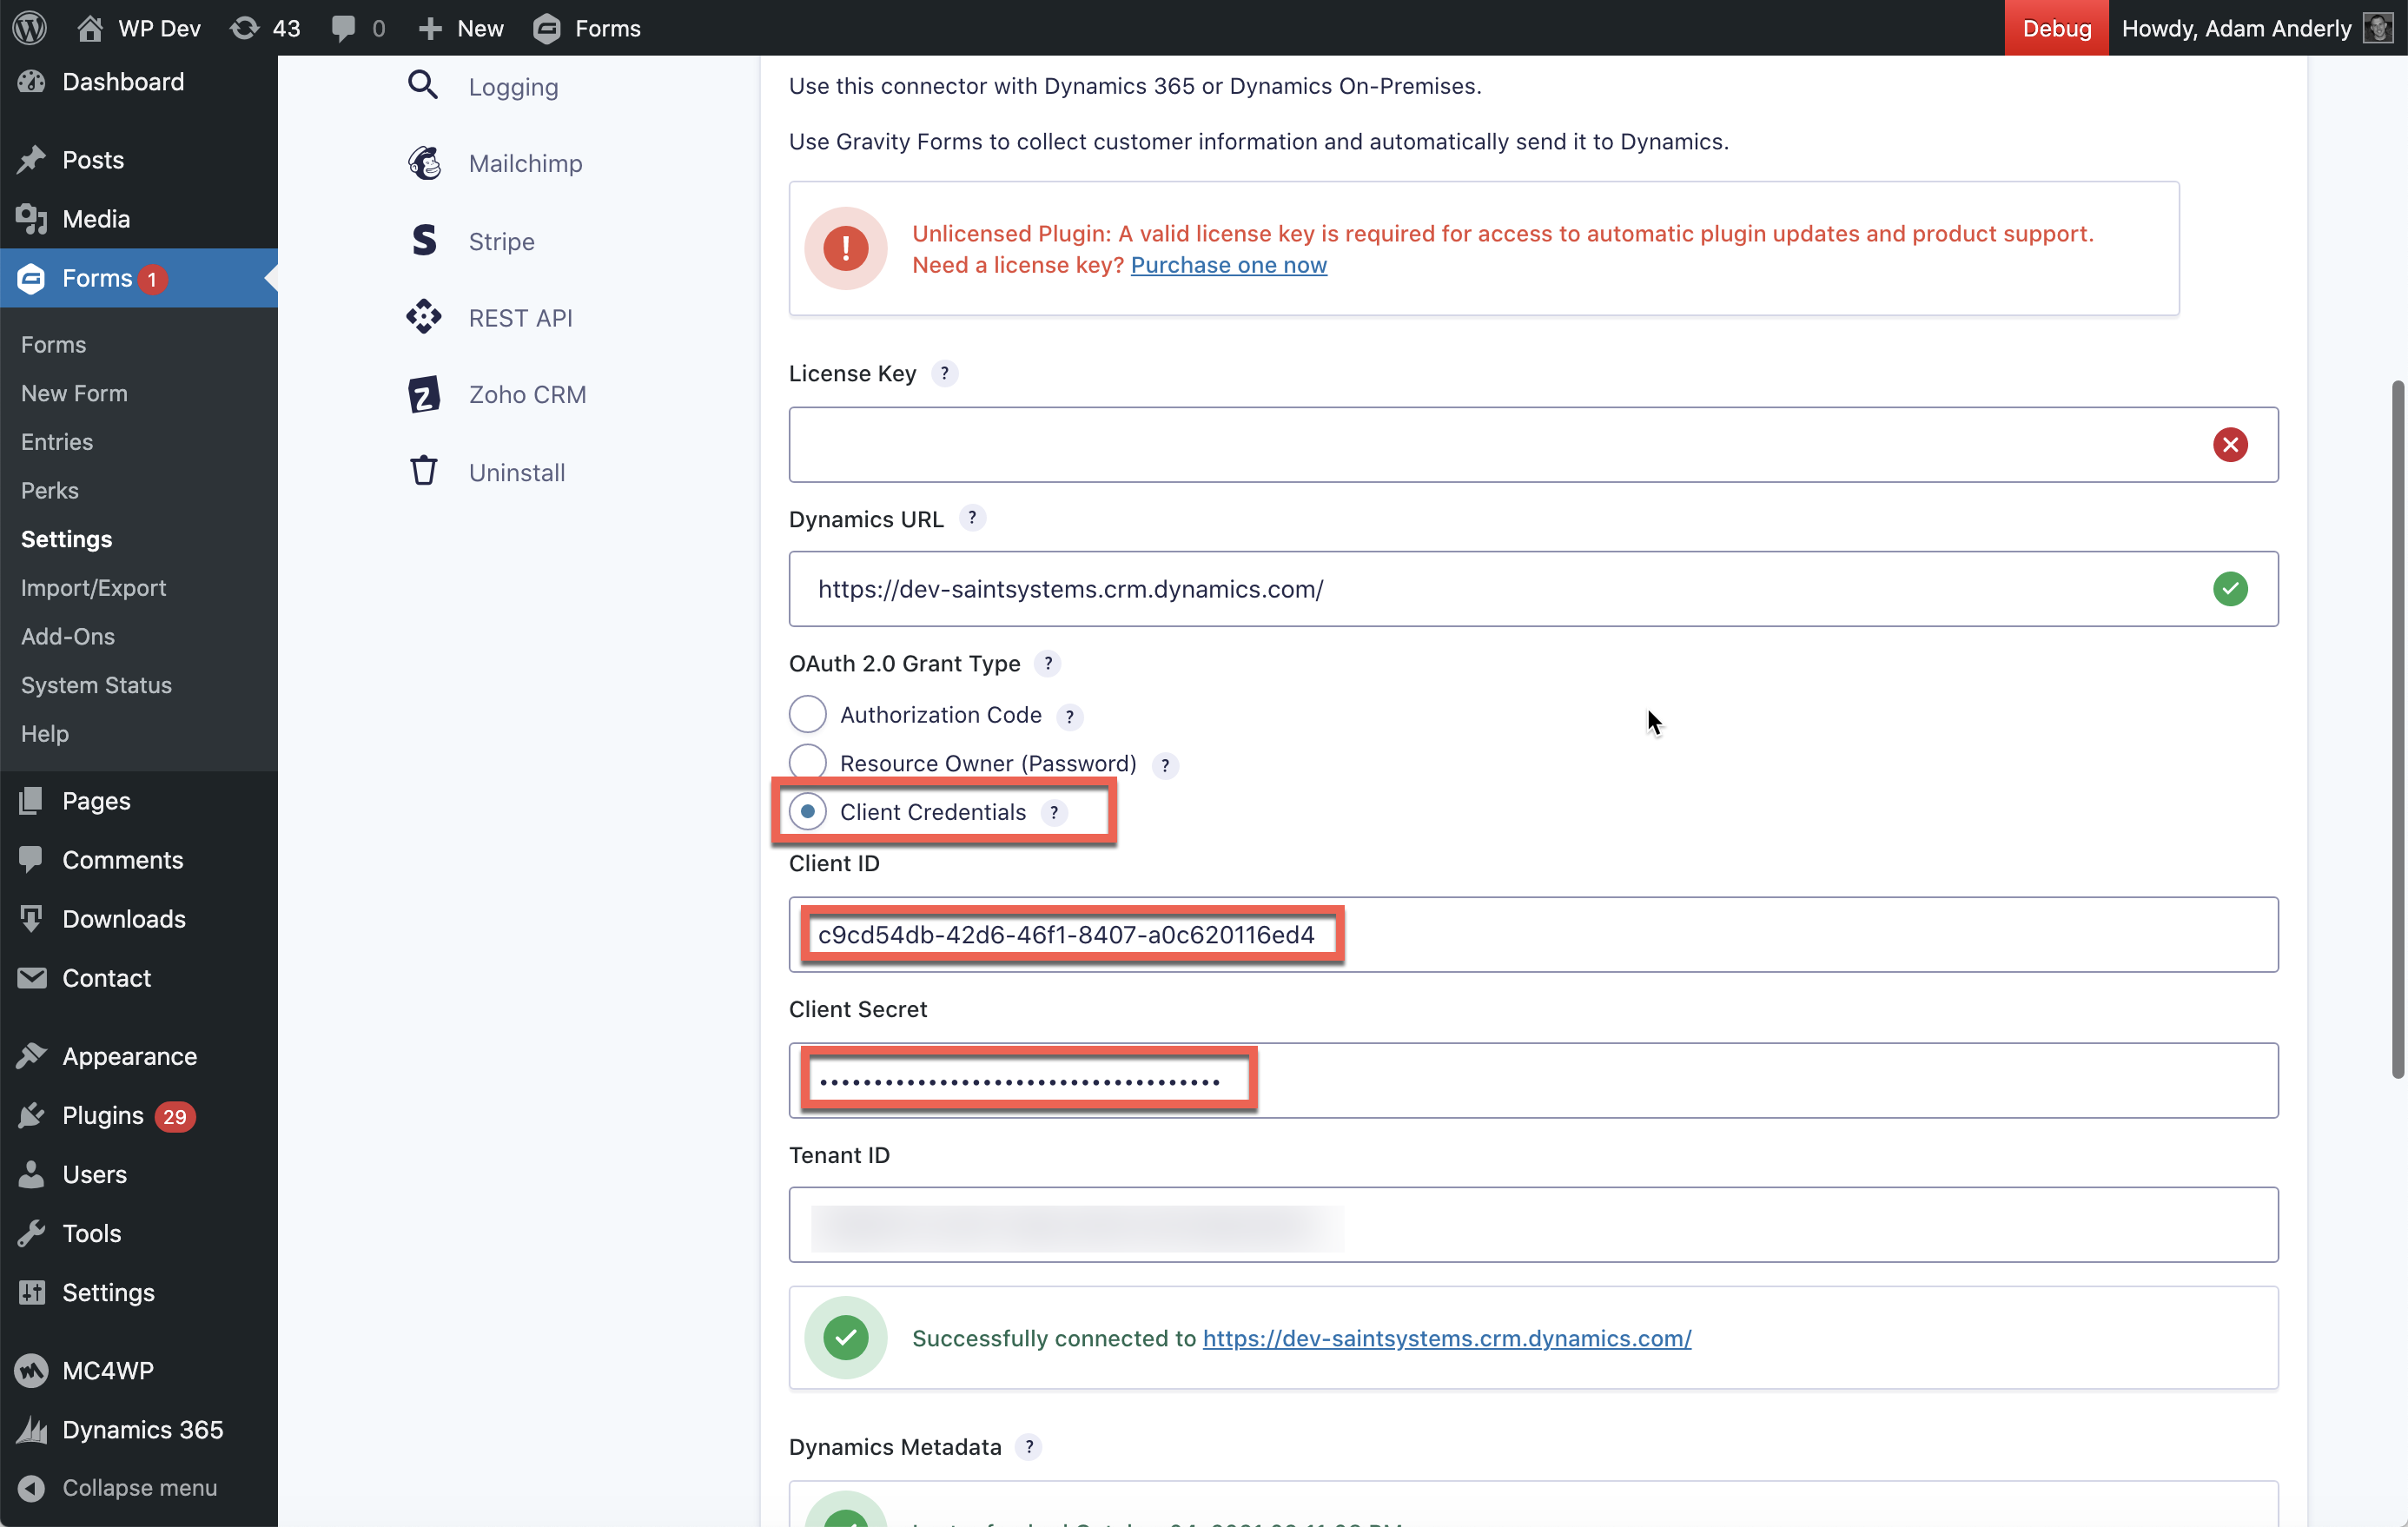
Task: Click the page vertical scrollbar
Action: click(2396, 730)
